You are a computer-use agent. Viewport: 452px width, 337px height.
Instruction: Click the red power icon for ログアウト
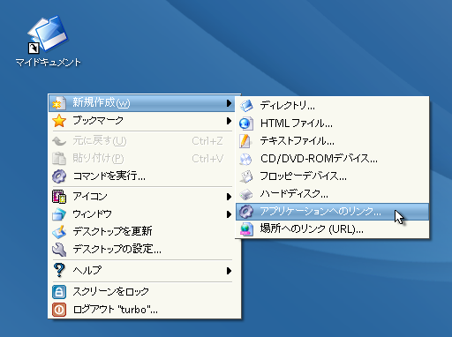[59, 310]
